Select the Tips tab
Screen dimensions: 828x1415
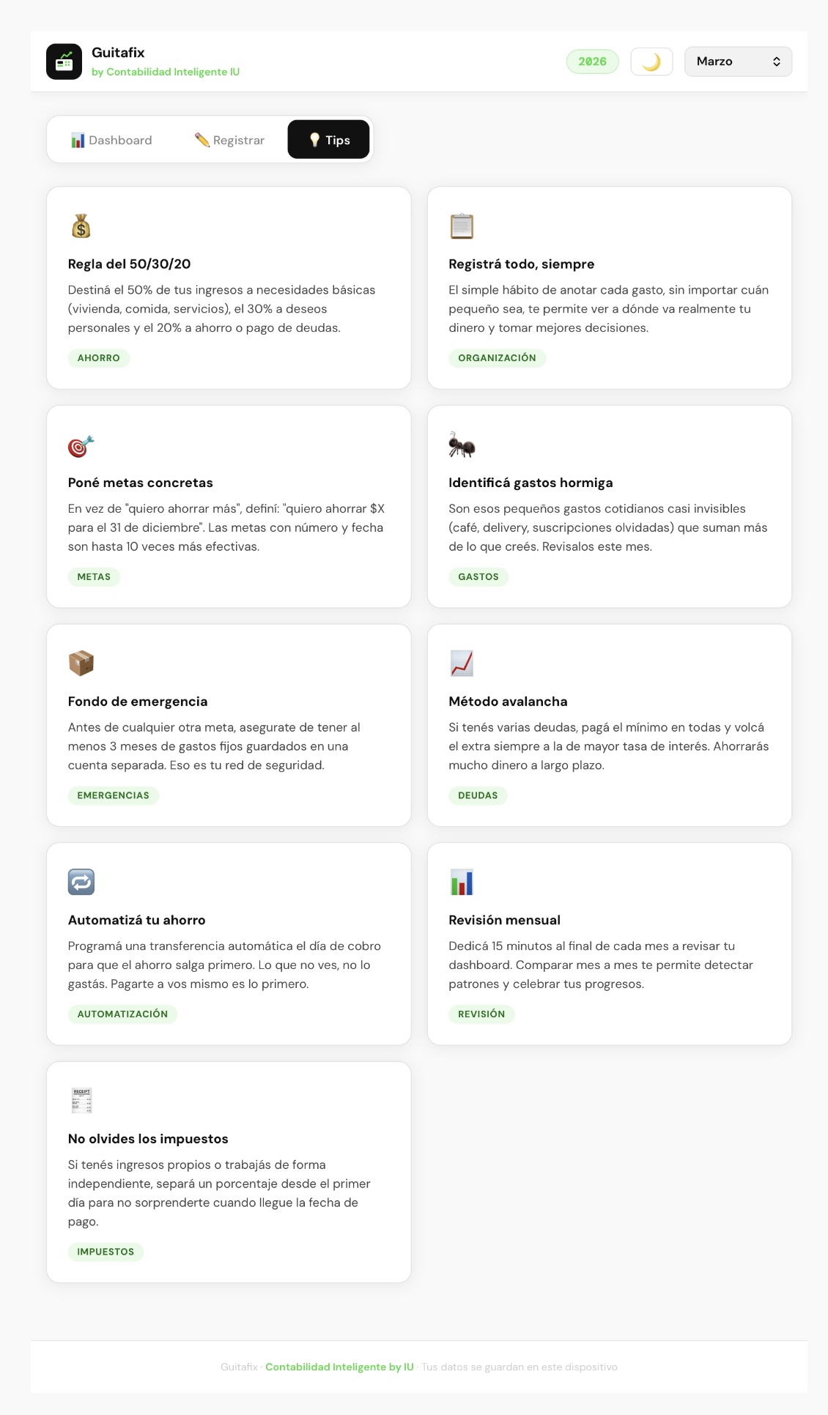tap(328, 140)
